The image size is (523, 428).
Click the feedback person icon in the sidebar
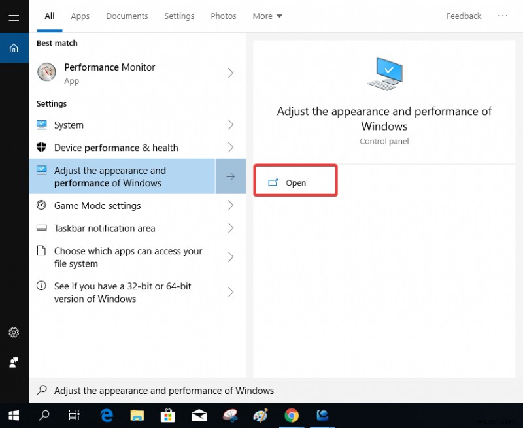point(14,363)
